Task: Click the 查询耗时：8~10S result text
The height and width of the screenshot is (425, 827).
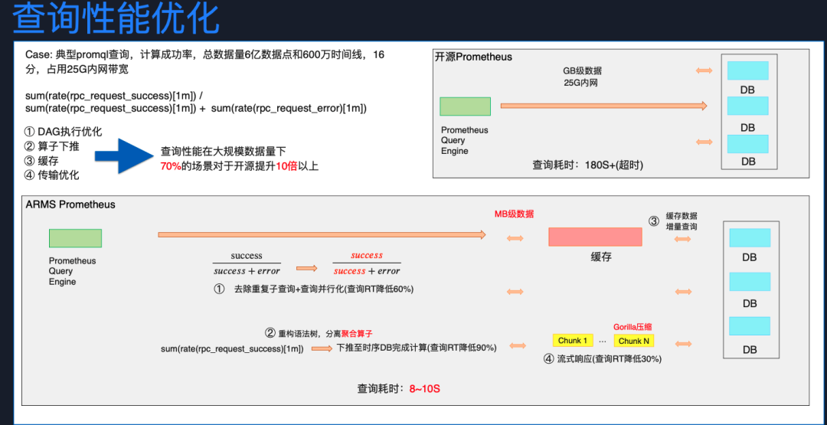Action: [398, 389]
